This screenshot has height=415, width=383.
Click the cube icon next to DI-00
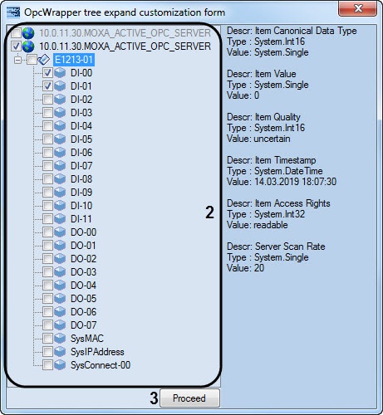point(60,73)
